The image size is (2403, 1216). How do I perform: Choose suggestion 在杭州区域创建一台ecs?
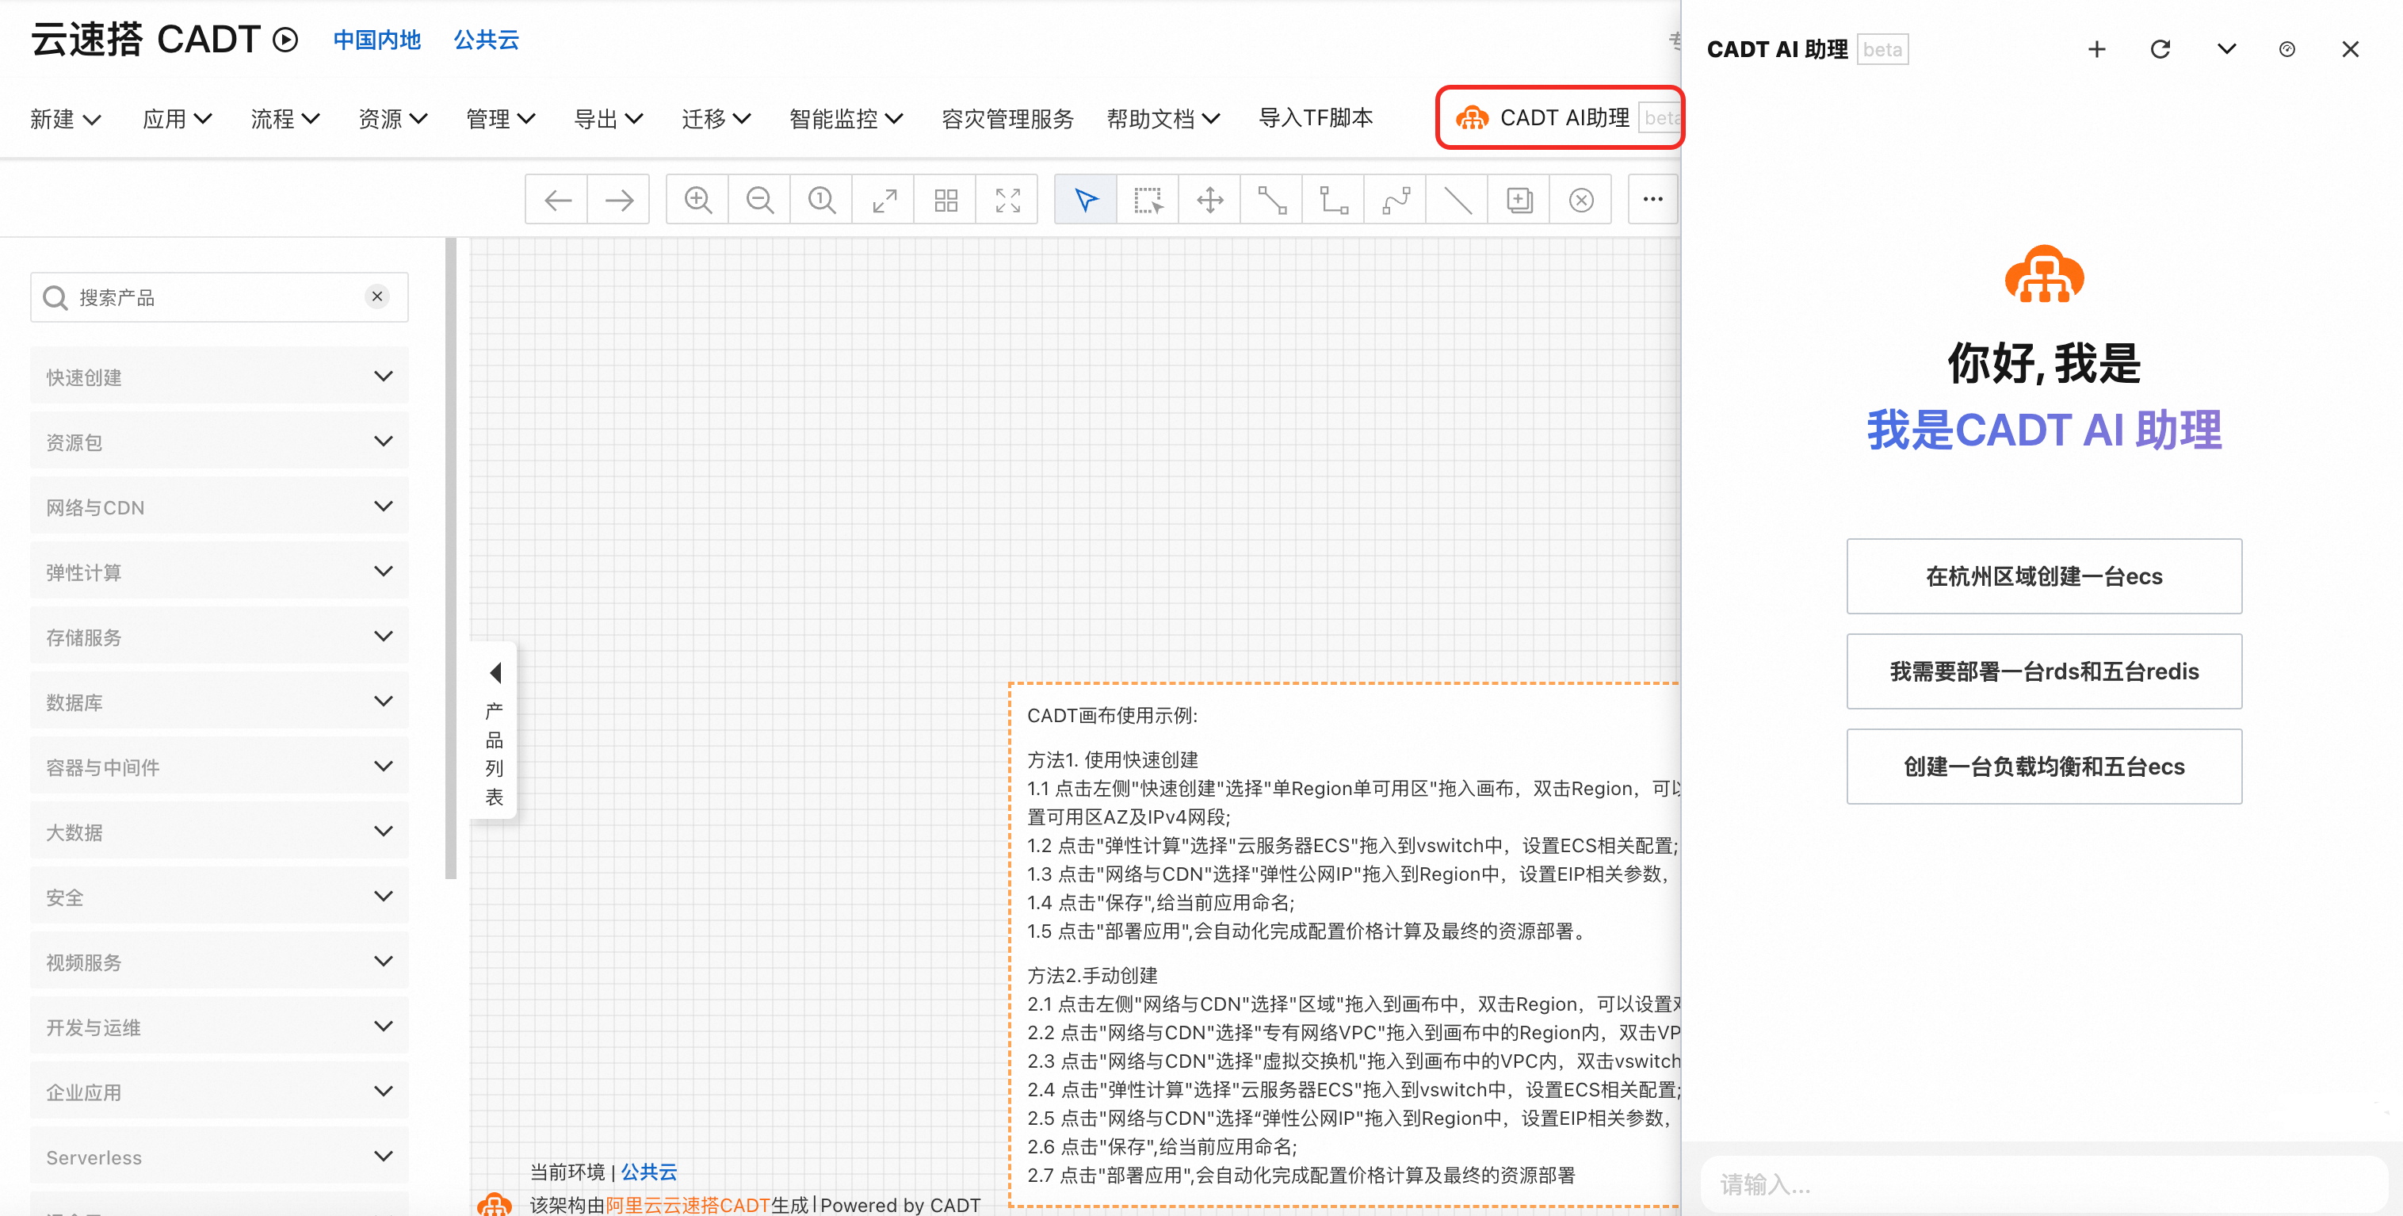(2044, 575)
